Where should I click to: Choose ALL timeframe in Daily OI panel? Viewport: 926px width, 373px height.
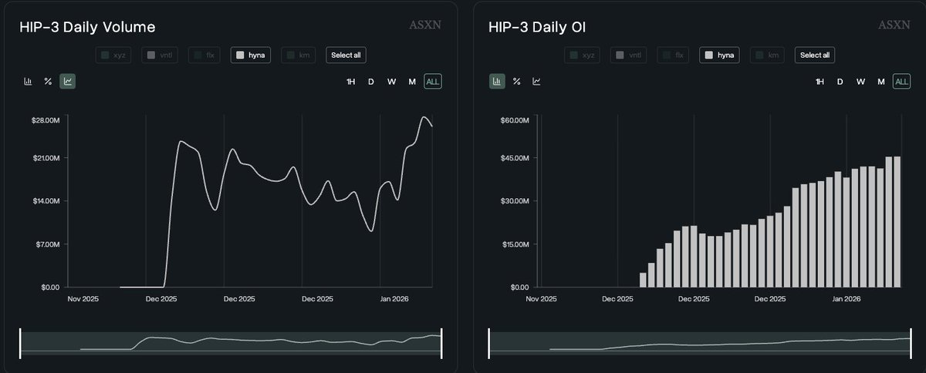coord(902,82)
